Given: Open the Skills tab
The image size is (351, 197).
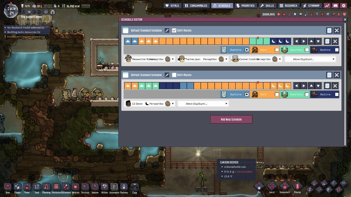Looking at the screenshot, I should tap(267, 6).
